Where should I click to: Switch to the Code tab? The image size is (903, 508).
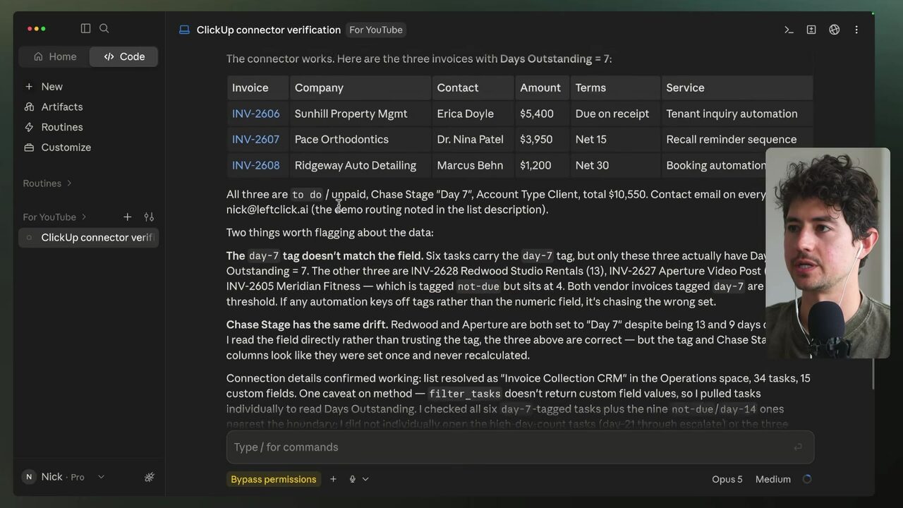click(x=123, y=56)
